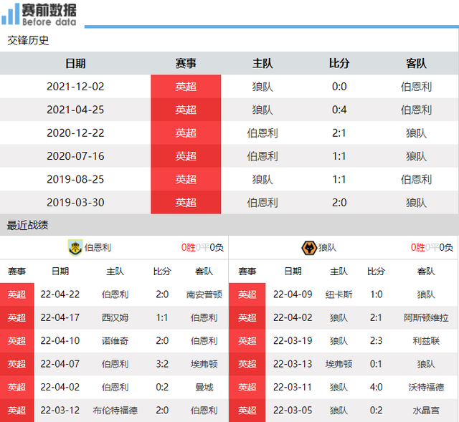The width and height of the screenshot is (459, 422).
Task: Select the 2021-04-25 match date
Action: [x=75, y=110]
